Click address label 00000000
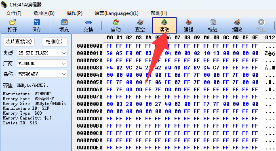The height and width of the screenshot is (151, 276). point(90,46)
